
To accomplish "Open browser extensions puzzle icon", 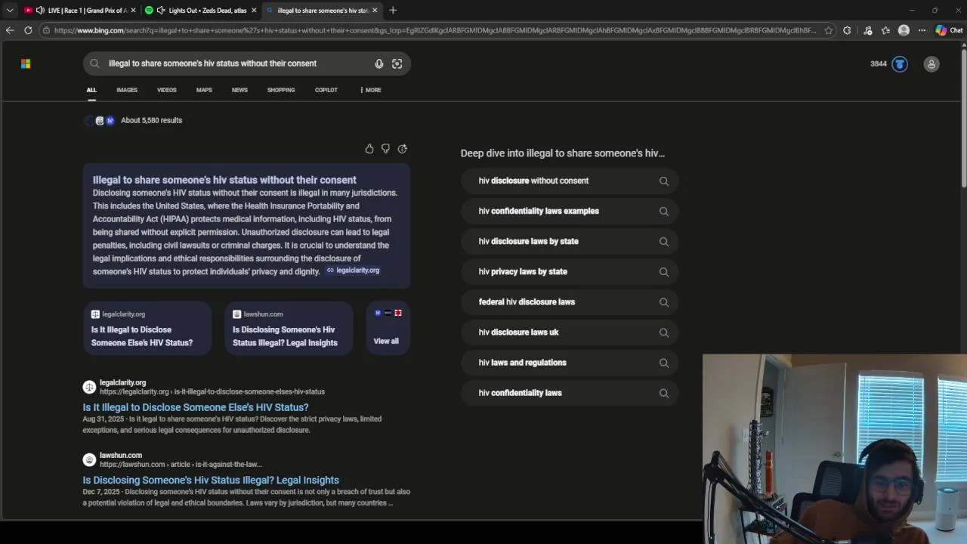I will pyautogui.click(x=847, y=30).
